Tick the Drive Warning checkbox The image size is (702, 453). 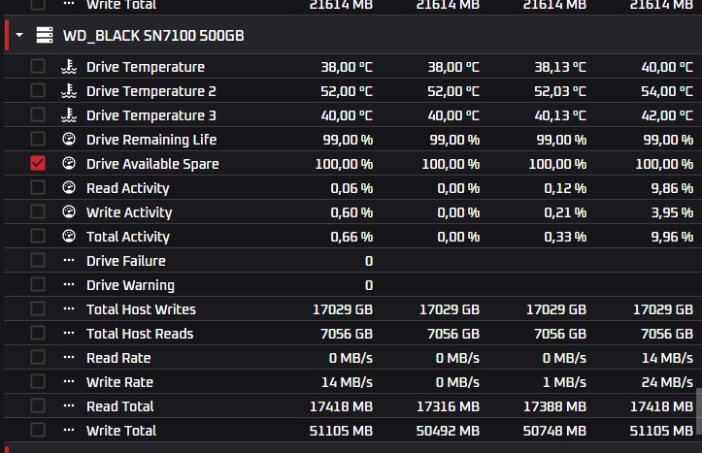tap(38, 284)
